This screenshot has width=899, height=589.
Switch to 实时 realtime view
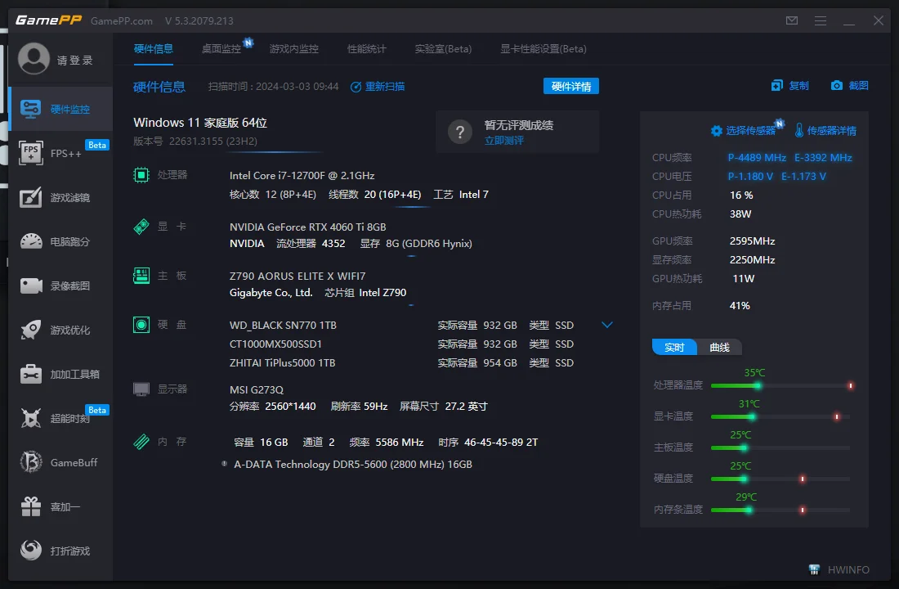coord(674,348)
